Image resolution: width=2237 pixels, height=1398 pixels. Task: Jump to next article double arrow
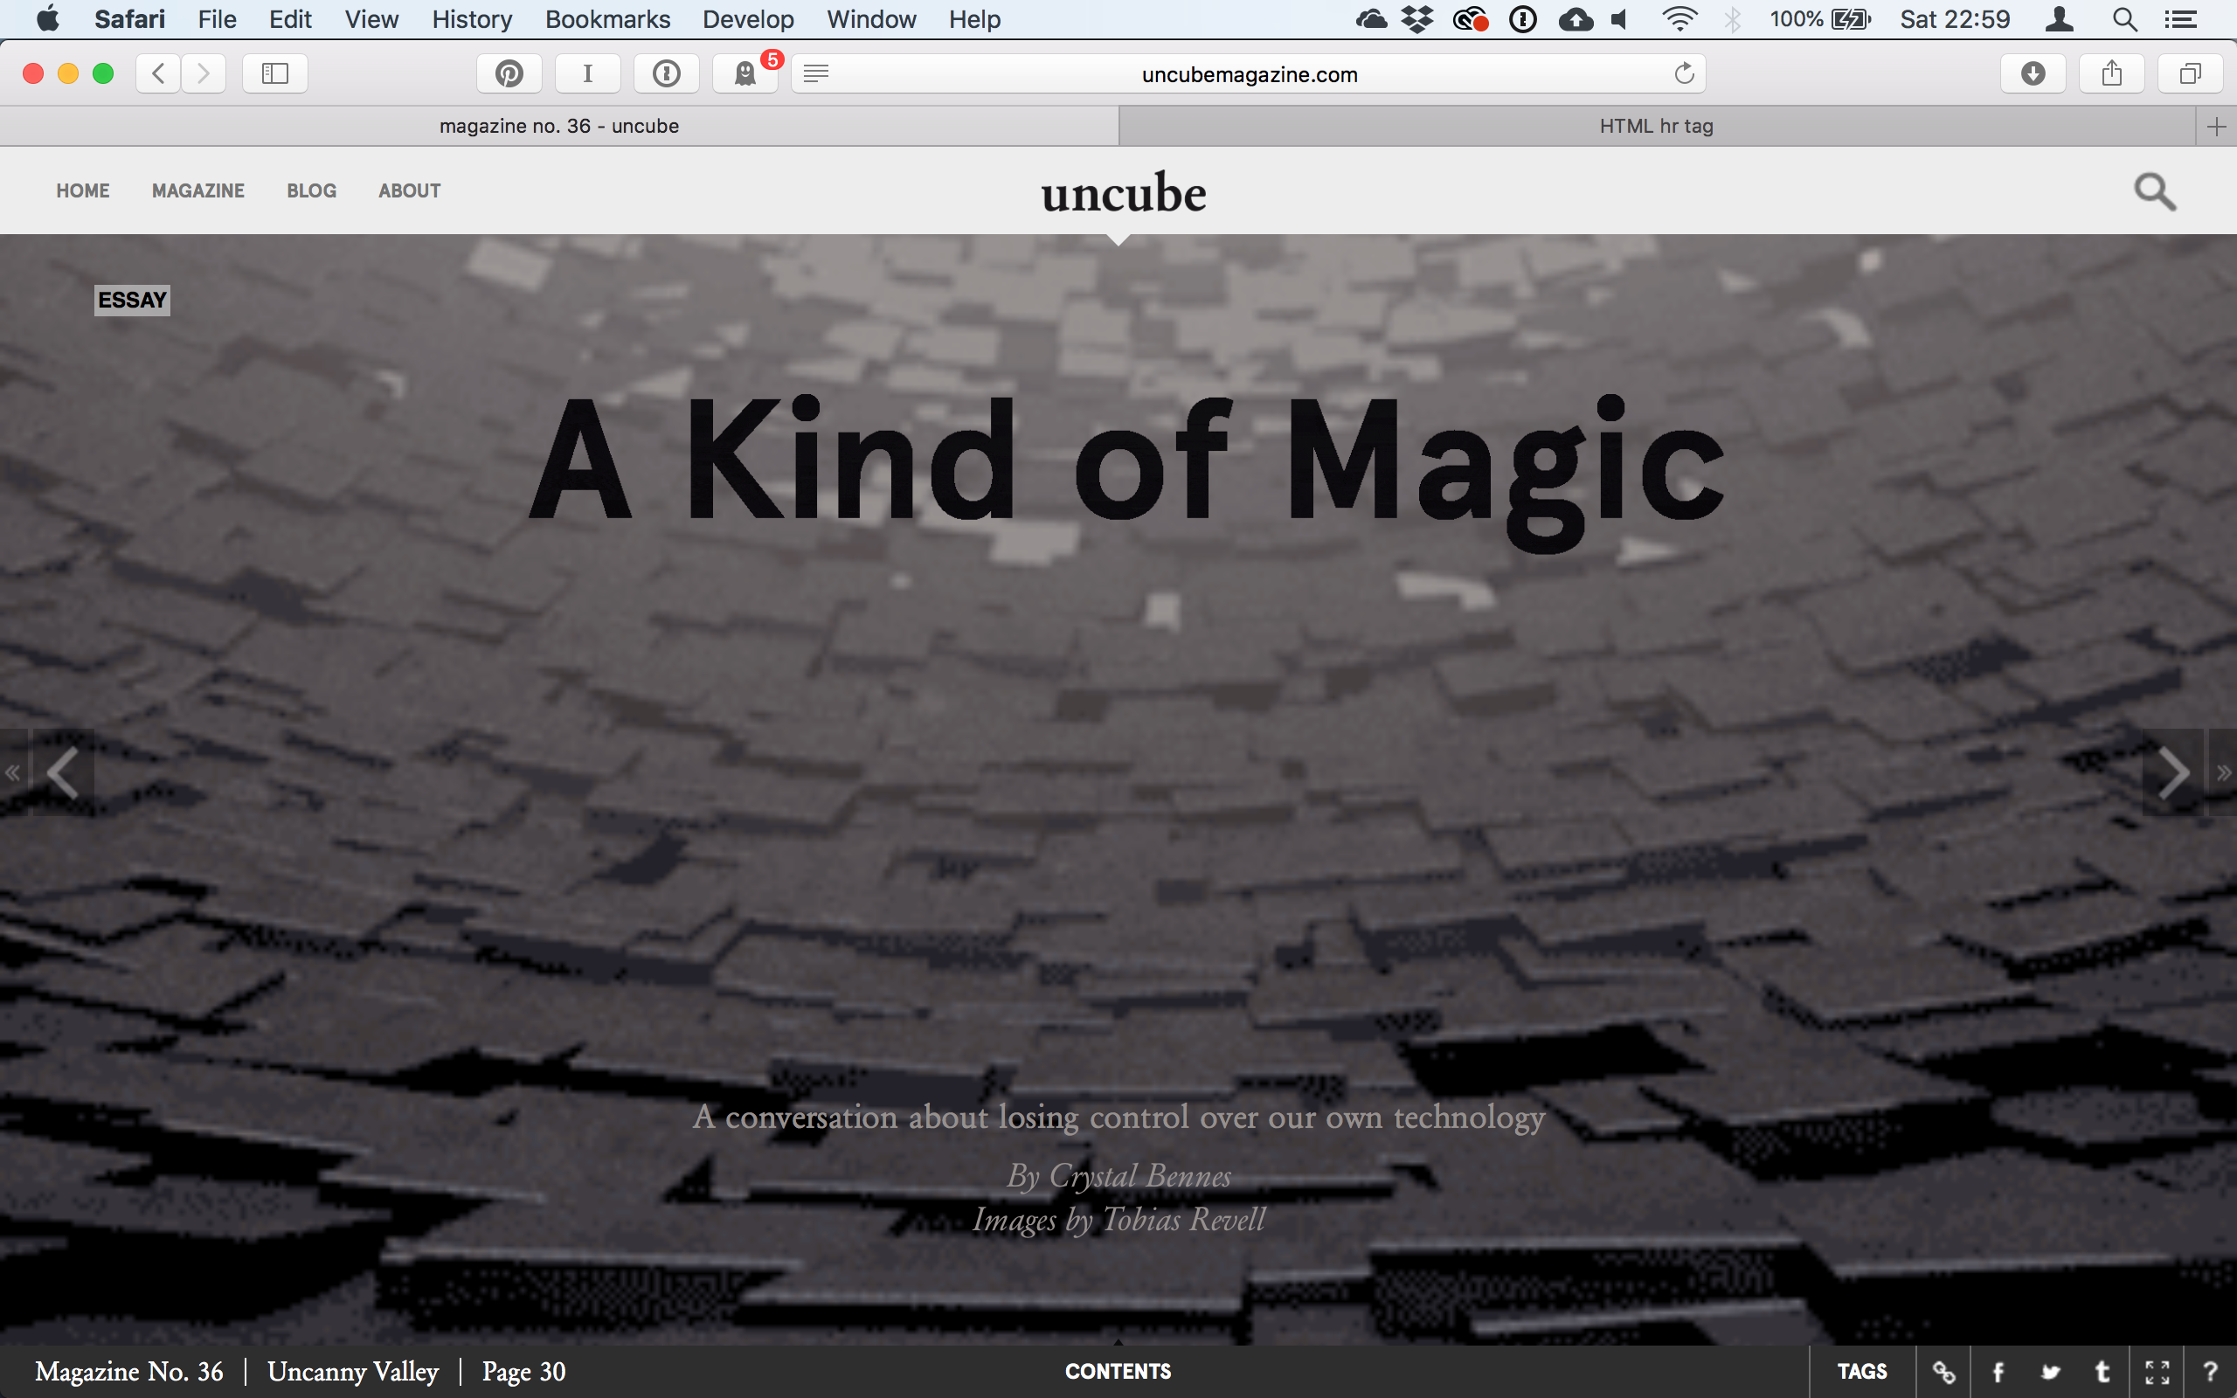click(x=2223, y=772)
